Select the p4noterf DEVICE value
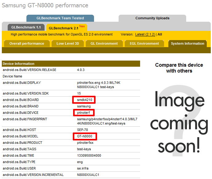Image resolution: width=212 pixels, height=179 pixels. pyautogui.click(x=84, y=113)
